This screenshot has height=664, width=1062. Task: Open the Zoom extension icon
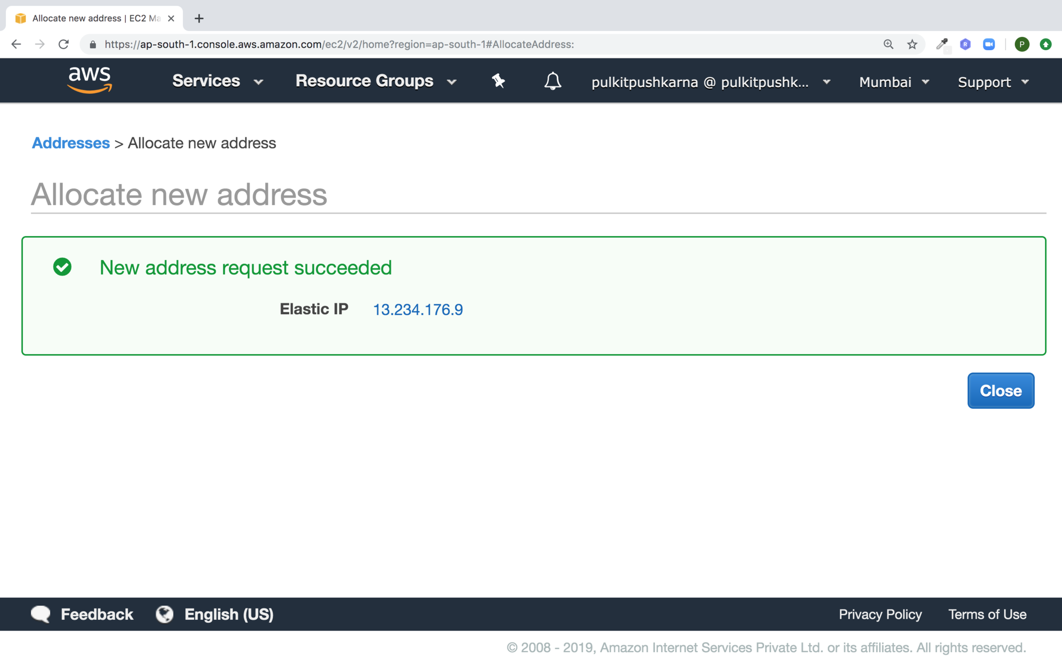point(989,44)
